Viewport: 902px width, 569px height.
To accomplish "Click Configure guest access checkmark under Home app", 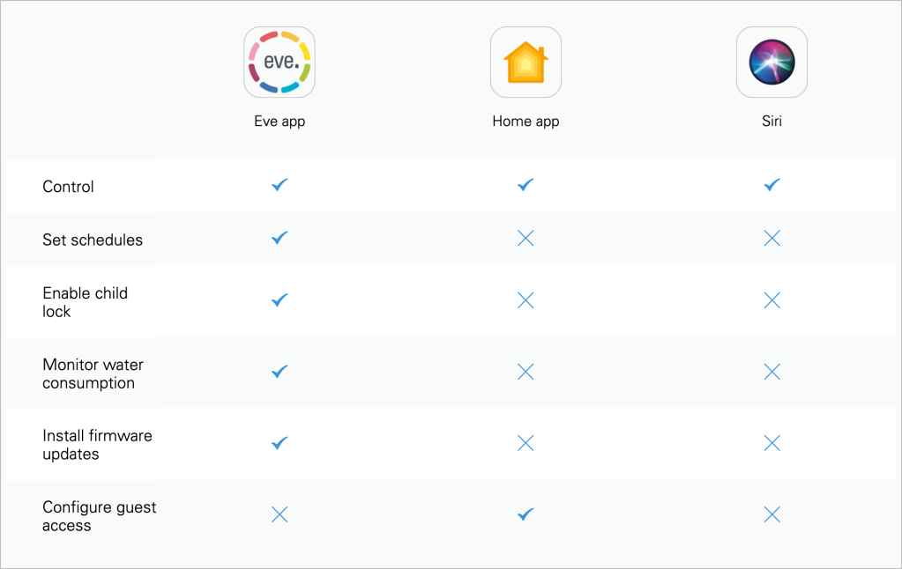I will (x=526, y=514).
